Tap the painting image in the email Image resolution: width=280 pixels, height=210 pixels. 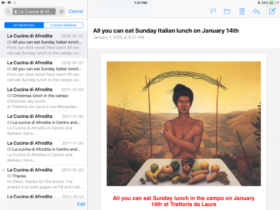coord(183,124)
